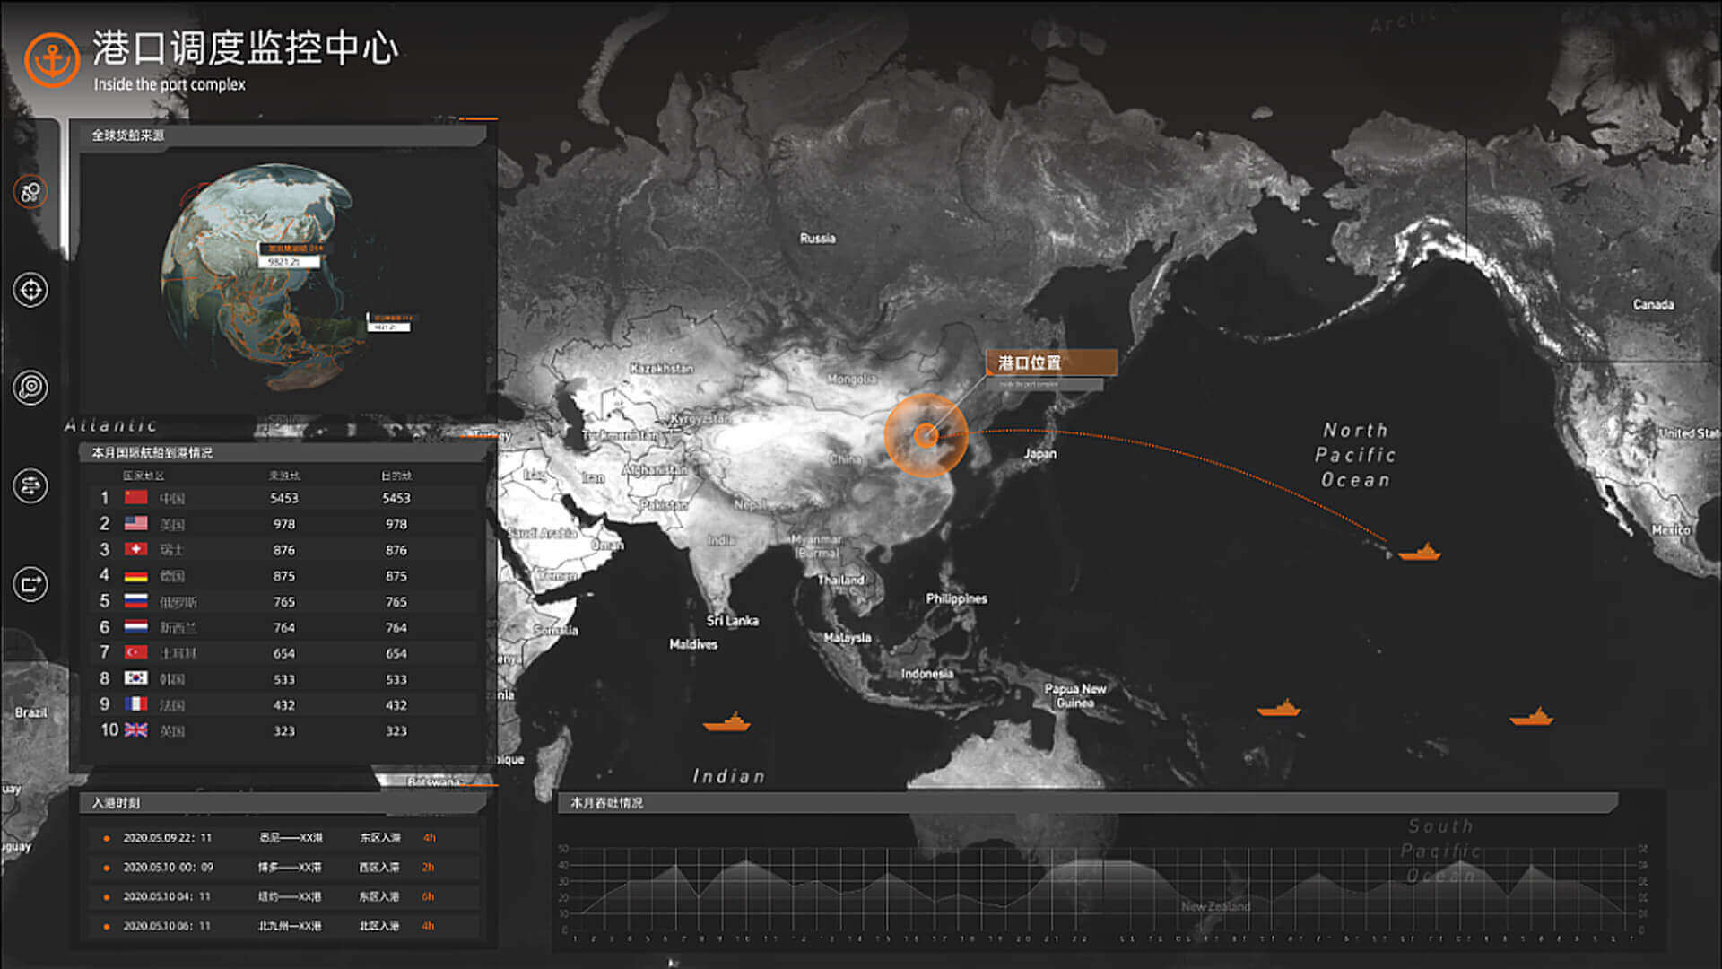Open the radar search sidebar icon
The height and width of the screenshot is (969, 1722).
click(30, 388)
